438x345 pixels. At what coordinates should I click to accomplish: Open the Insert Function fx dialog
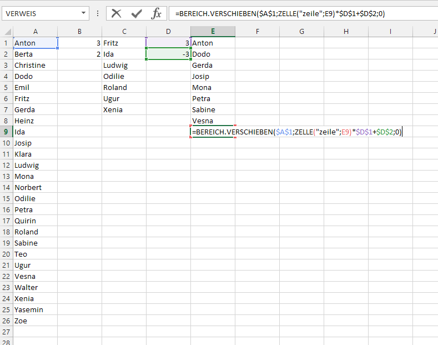click(x=157, y=13)
